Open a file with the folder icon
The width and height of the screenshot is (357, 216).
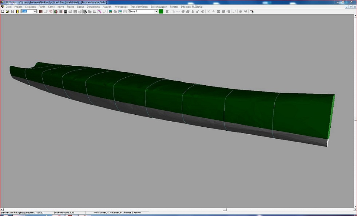pos(7,12)
